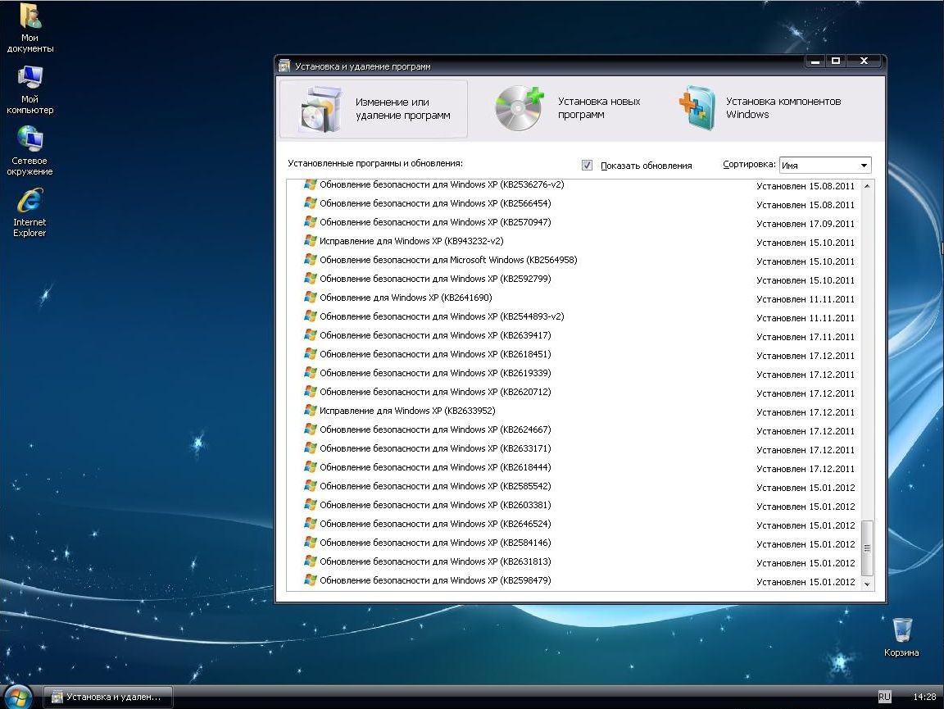Viewport: 944px width, 709px height.
Task: Click update icon beside KB2641690
Action: coord(310,297)
